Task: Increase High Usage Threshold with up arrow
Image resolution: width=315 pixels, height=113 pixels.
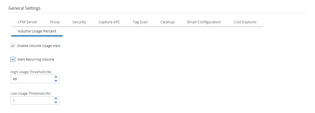Action: [56, 77]
